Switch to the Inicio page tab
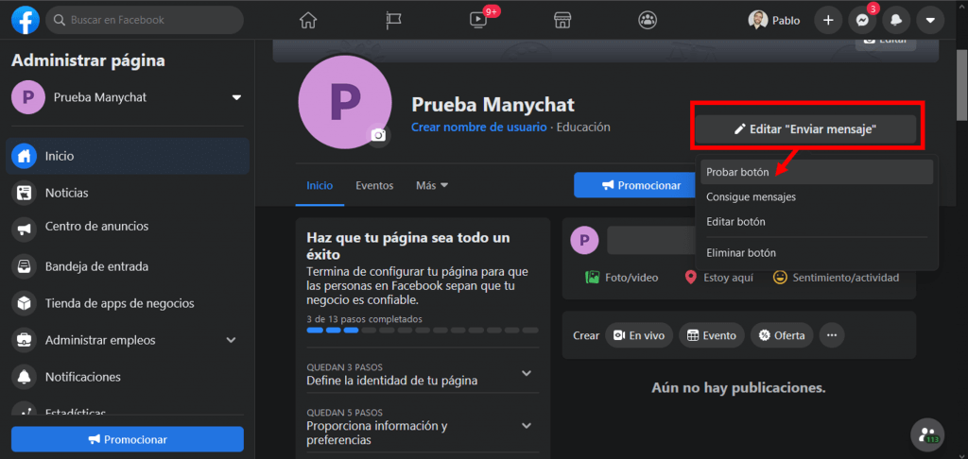Image resolution: width=968 pixels, height=459 pixels. pos(320,185)
